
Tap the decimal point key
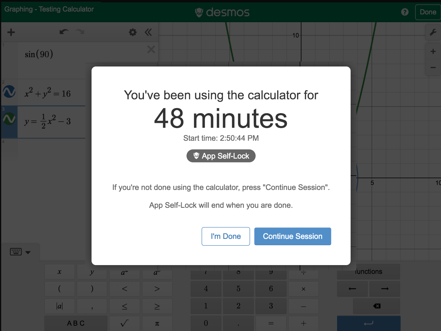point(238,323)
